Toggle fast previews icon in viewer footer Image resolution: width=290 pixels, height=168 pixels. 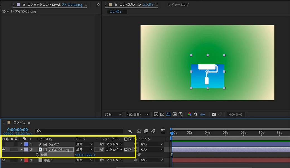pyautogui.click(x=156, y=114)
